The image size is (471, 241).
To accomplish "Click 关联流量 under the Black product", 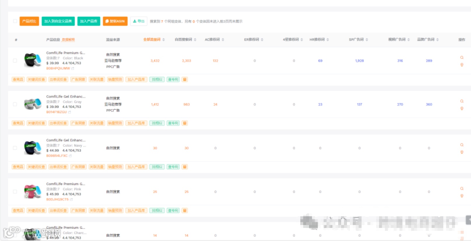I will (97, 79).
